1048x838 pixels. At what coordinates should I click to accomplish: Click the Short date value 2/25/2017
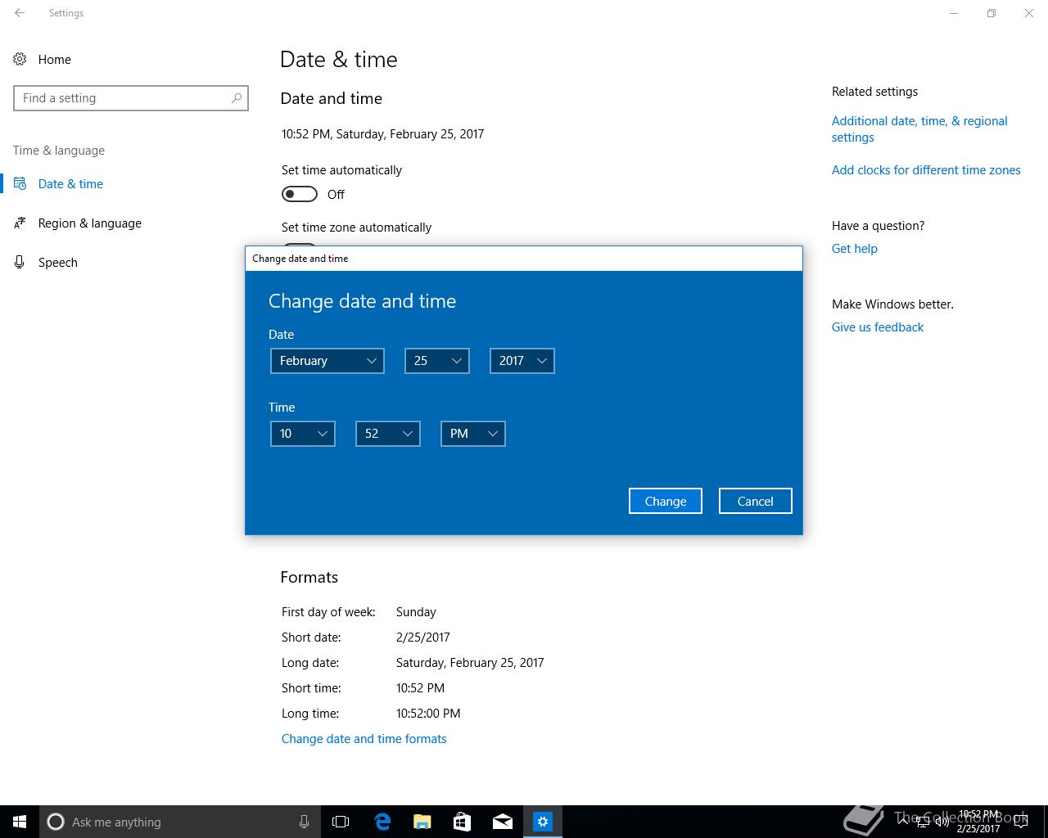(423, 638)
